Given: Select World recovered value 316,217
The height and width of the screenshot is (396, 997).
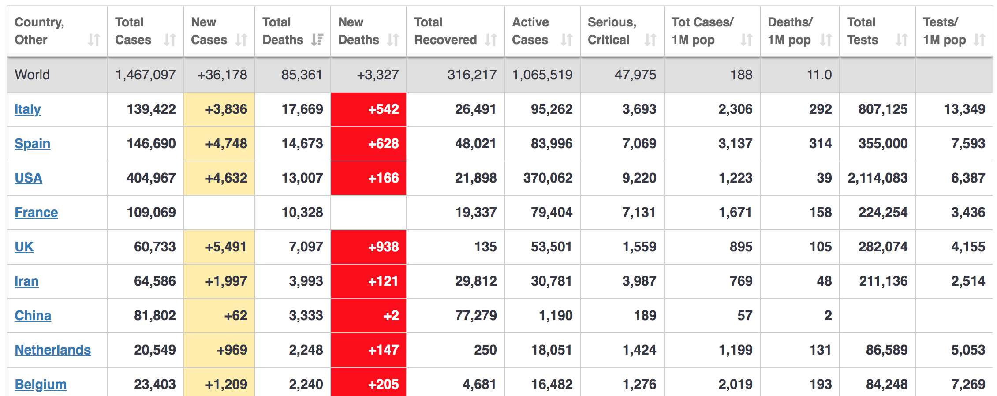Looking at the screenshot, I should point(472,75).
